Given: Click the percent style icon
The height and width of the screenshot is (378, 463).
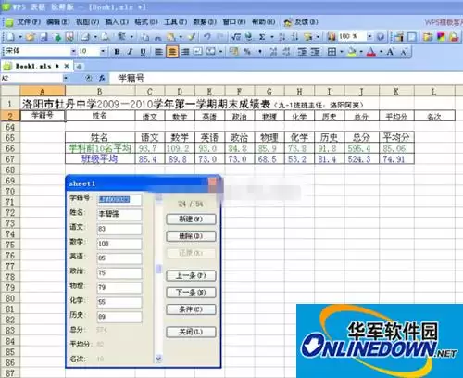Looking at the screenshot, I should click(x=247, y=52).
